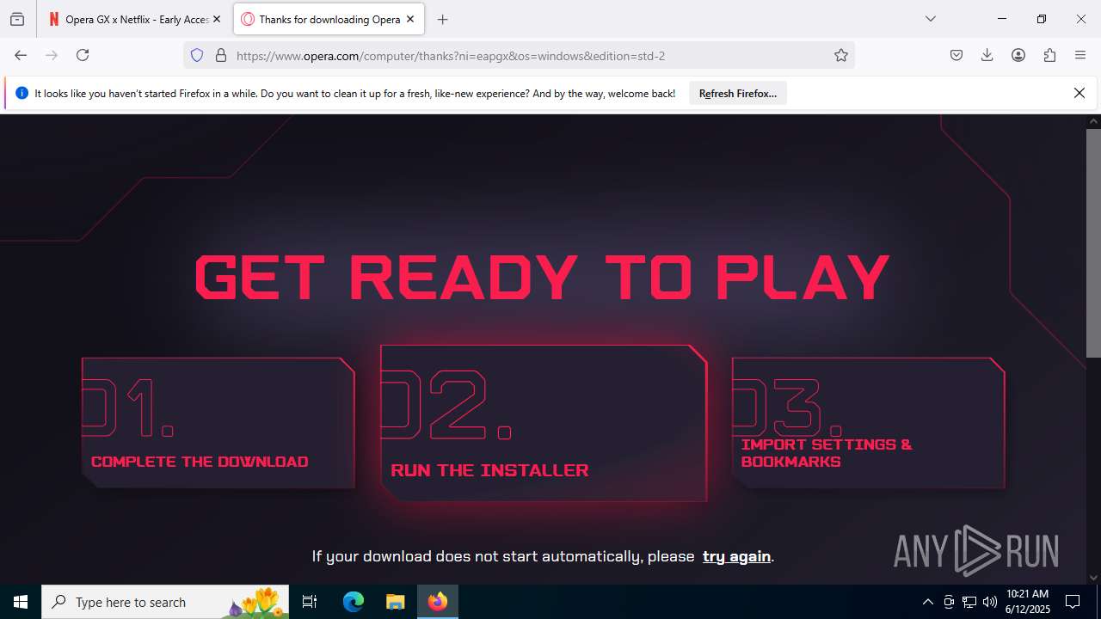Reload the current page

[x=83, y=55]
